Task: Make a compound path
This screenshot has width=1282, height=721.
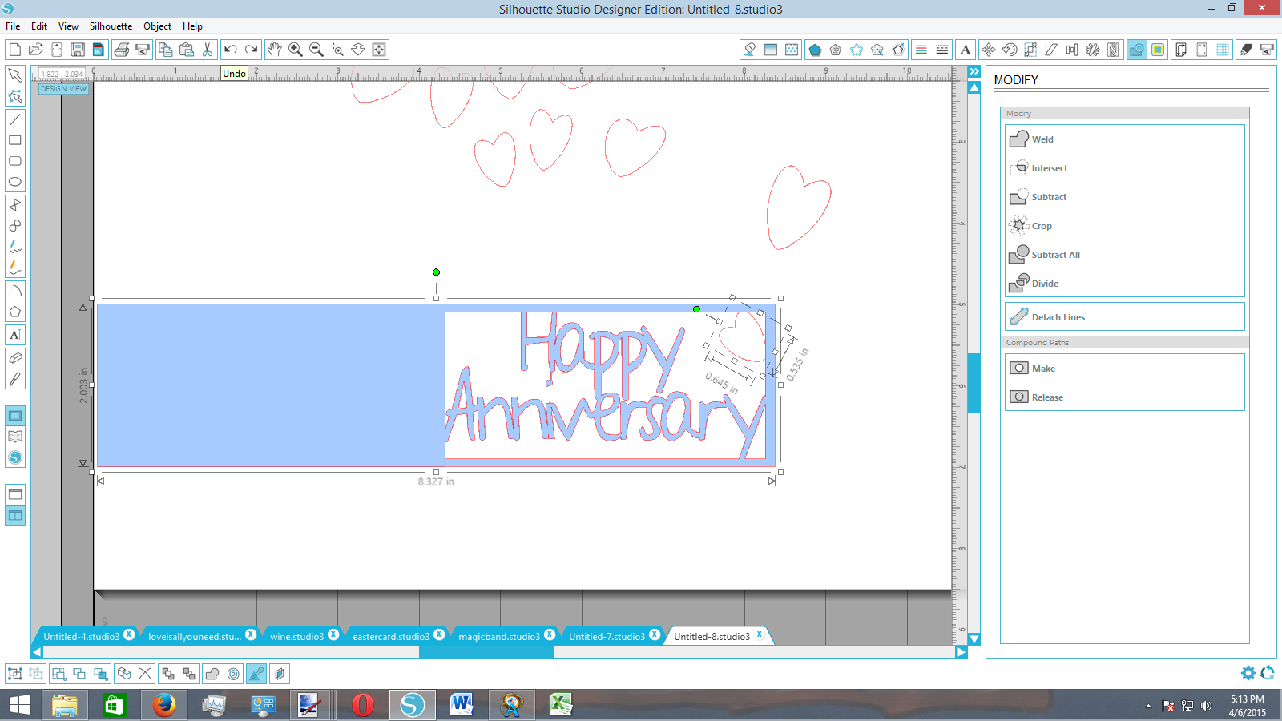Action: (1124, 369)
